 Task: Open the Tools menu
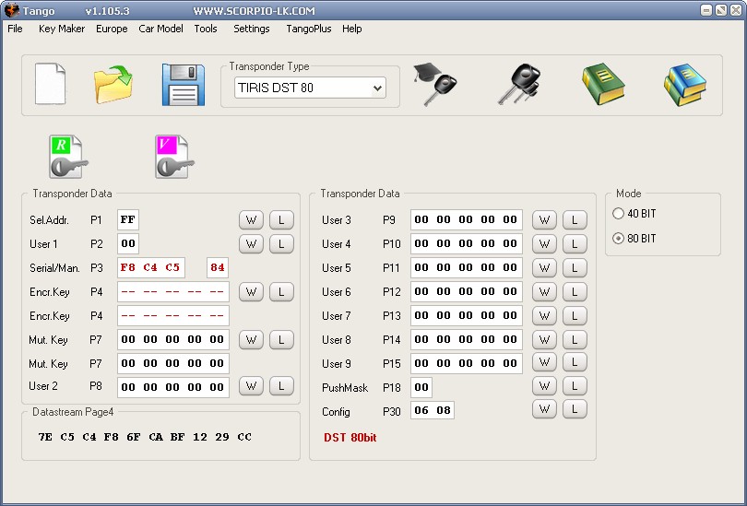(x=206, y=29)
